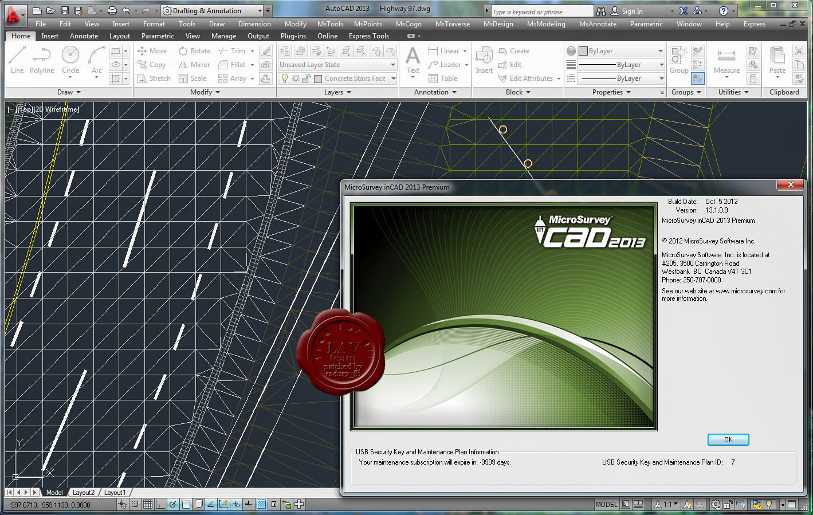
Task: Click the Move tool in Modify panel
Action: (x=152, y=51)
